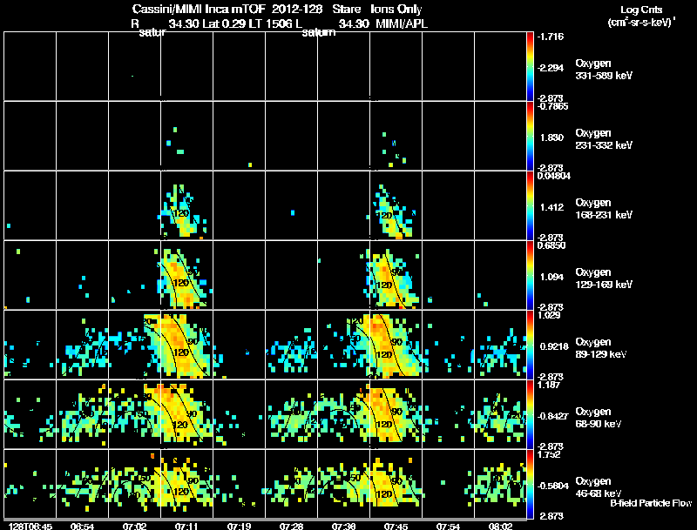This screenshot has width=697, height=530.
Task: Select the 231-332 keV image at 07:11
Action: (186, 136)
